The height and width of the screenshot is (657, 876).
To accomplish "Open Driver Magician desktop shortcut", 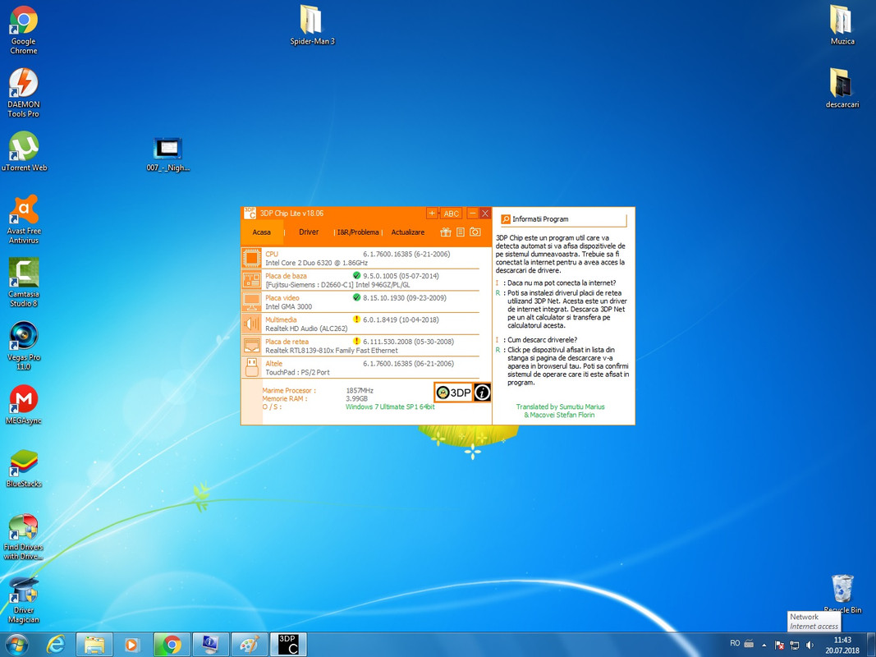I will pos(24,600).
